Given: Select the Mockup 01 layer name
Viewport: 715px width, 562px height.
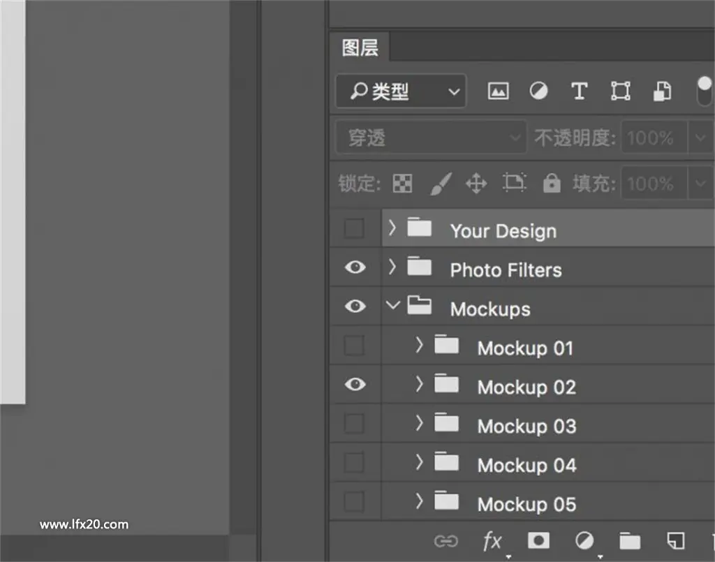Looking at the screenshot, I should [x=525, y=348].
